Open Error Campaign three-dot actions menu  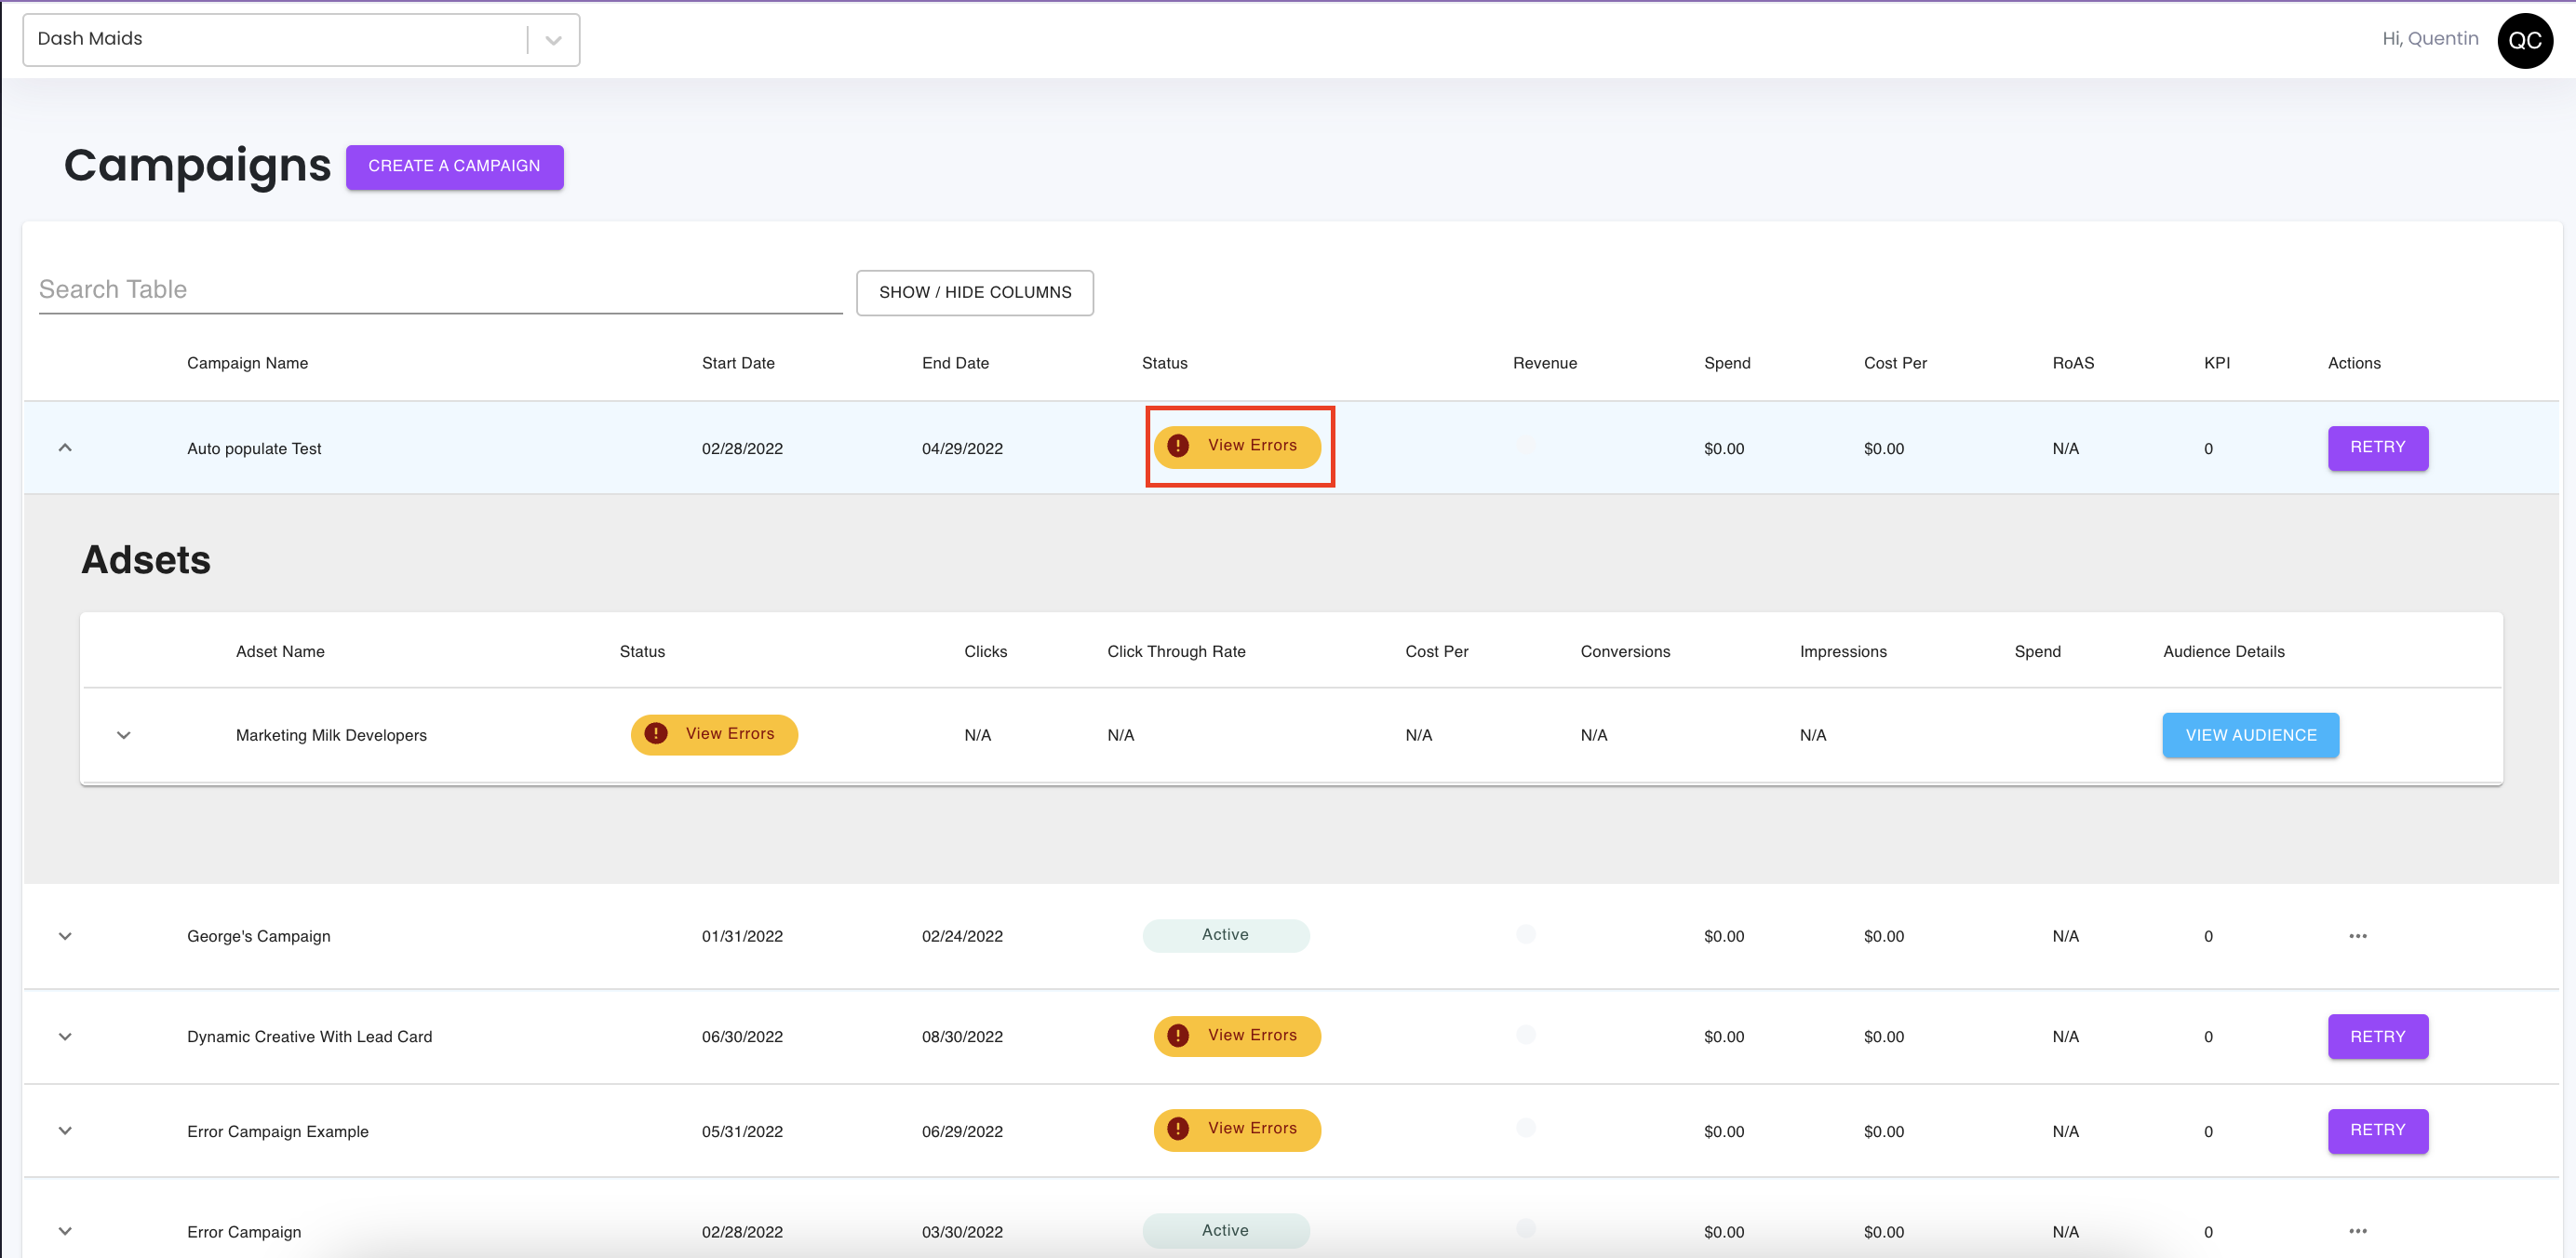[x=2357, y=1231]
